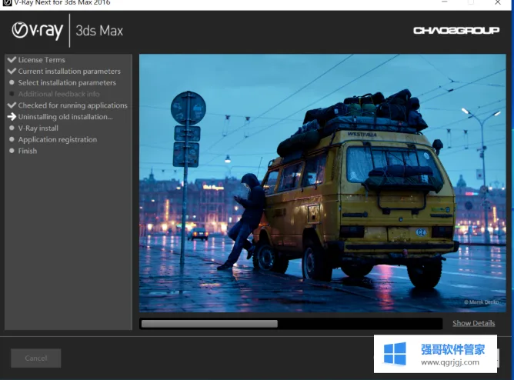Select the V-Ray install step
The width and height of the screenshot is (514, 380).
(38, 128)
